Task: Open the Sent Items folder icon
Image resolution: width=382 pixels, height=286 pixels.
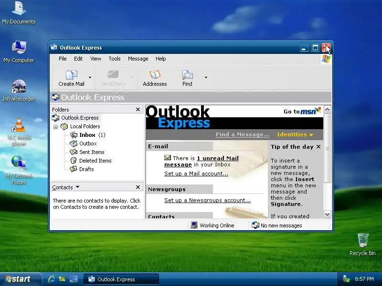Action: (x=74, y=152)
